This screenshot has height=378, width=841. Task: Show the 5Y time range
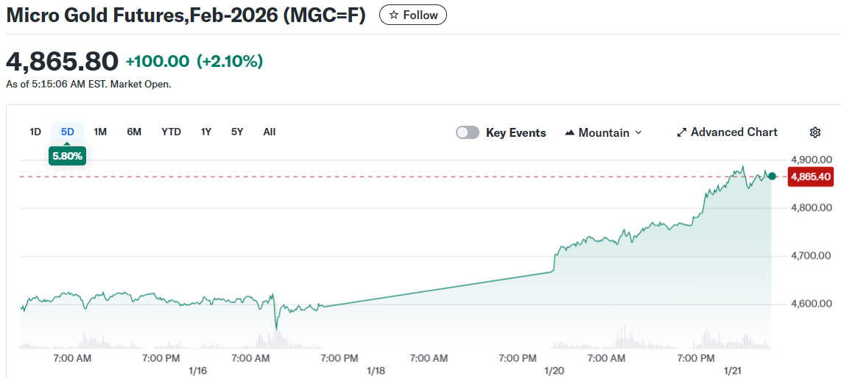coord(237,132)
